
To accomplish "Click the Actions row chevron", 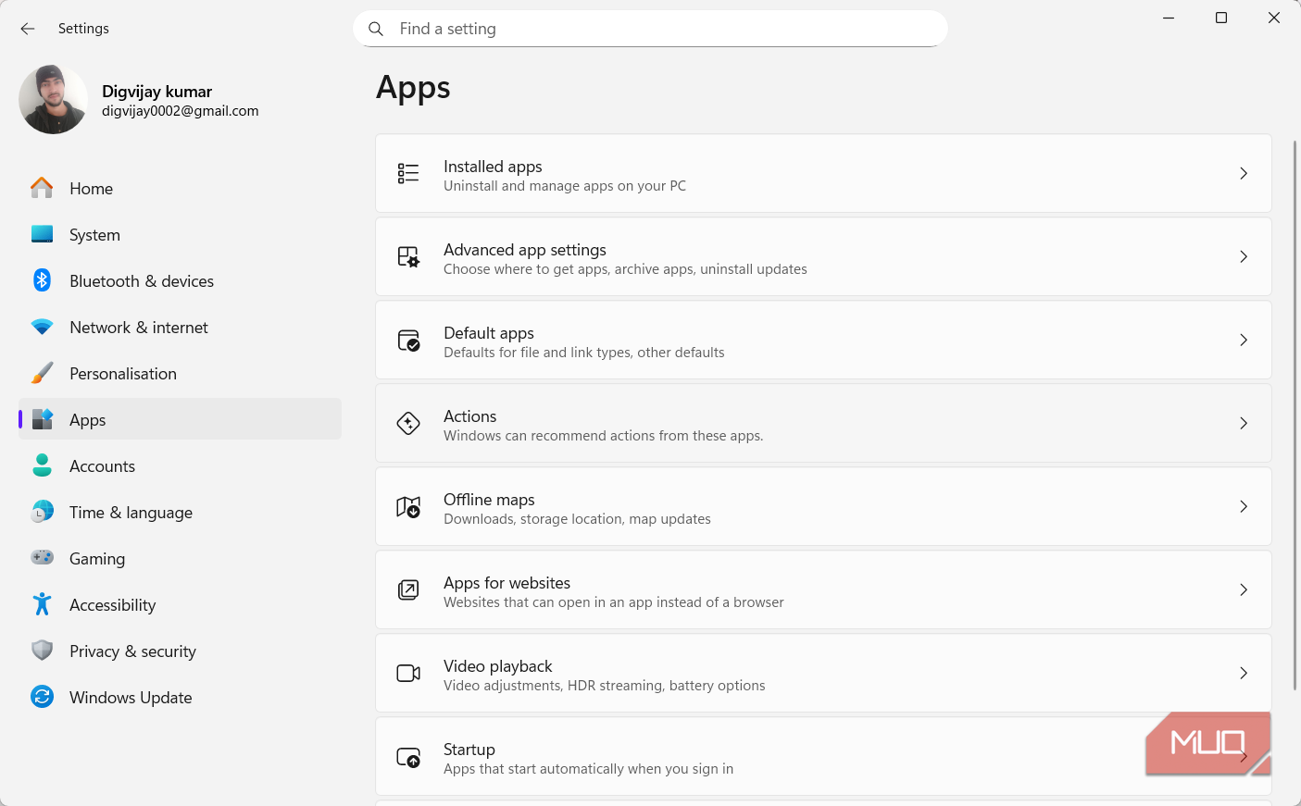I will pyautogui.click(x=1244, y=423).
